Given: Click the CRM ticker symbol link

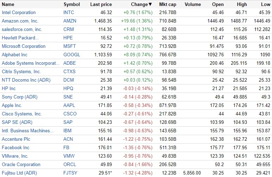Looking at the screenshot, I should click(x=68, y=29).
